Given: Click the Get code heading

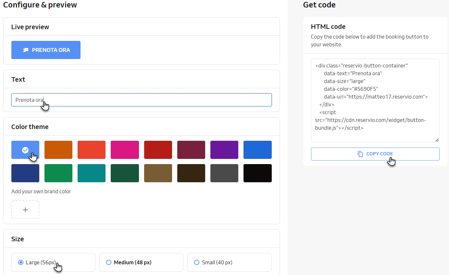Looking at the screenshot, I should (x=319, y=5).
